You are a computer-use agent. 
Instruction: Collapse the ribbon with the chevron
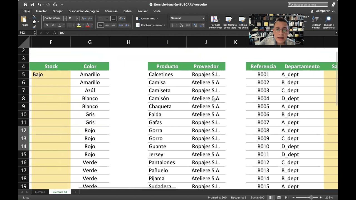tap(333, 11)
